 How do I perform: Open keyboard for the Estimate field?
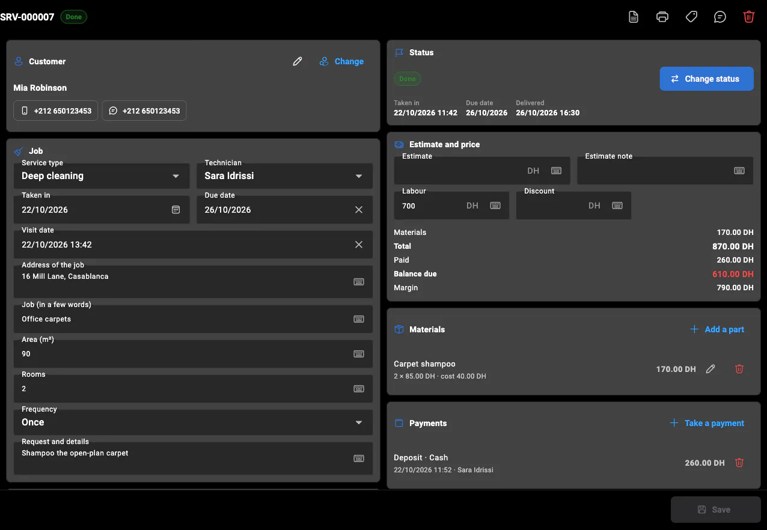tap(556, 171)
